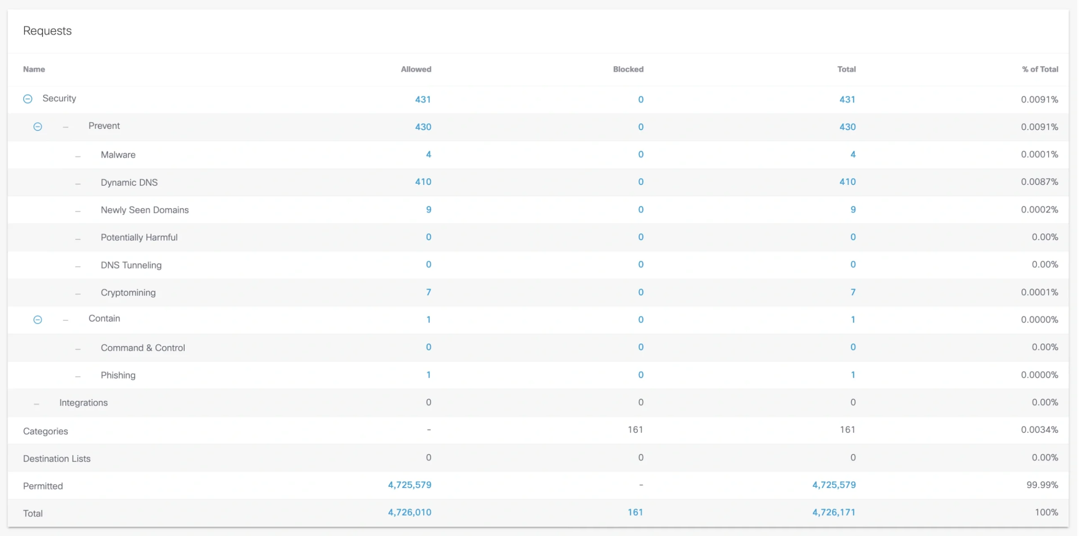This screenshot has width=1079, height=536.
Task: Open Prevent total count 430
Action: pos(847,127)
